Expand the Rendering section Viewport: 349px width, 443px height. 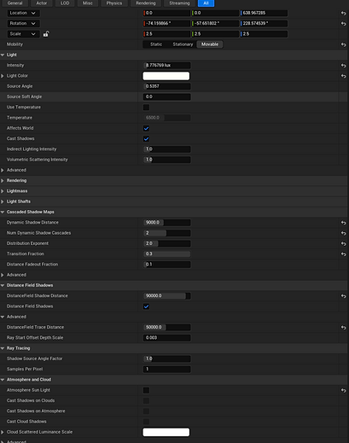point(3,181)
